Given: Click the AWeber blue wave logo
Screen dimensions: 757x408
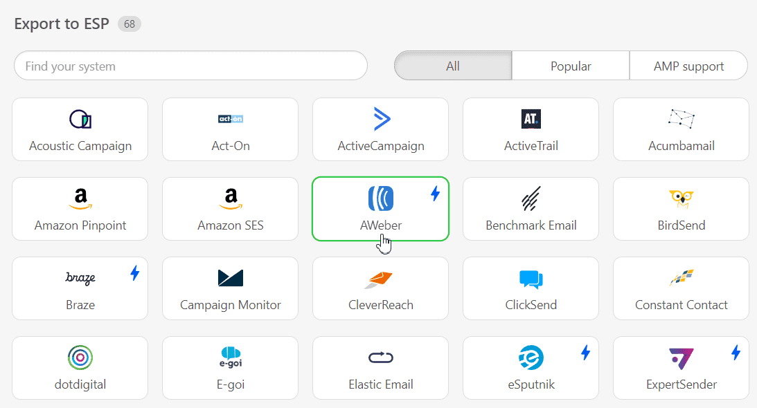Looking at the screenshot, I should (381, 198).
